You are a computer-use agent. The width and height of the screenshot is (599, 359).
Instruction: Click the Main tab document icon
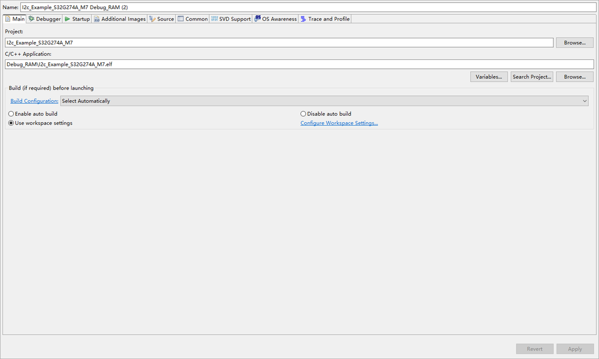(8, 19)
